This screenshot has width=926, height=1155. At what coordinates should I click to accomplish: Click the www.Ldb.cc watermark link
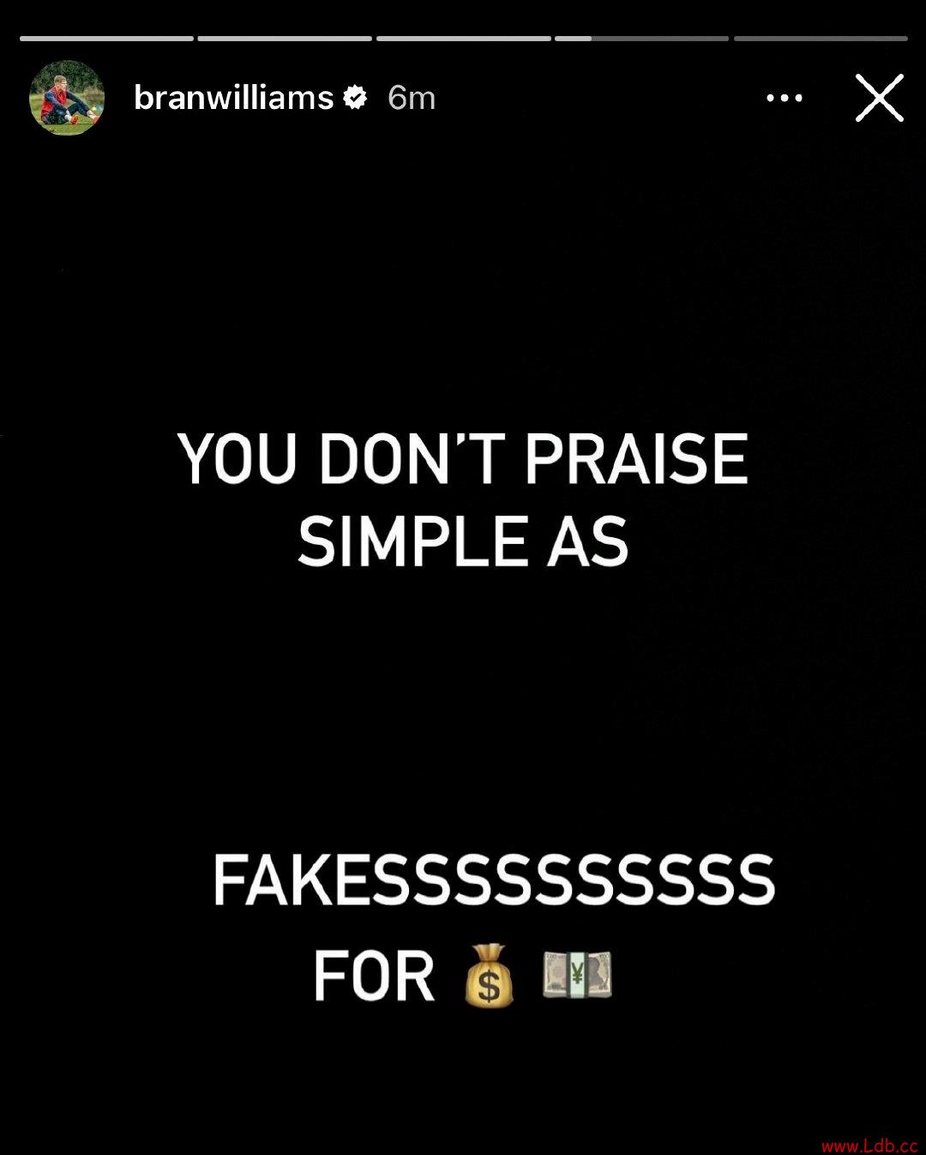[869, 1146]
